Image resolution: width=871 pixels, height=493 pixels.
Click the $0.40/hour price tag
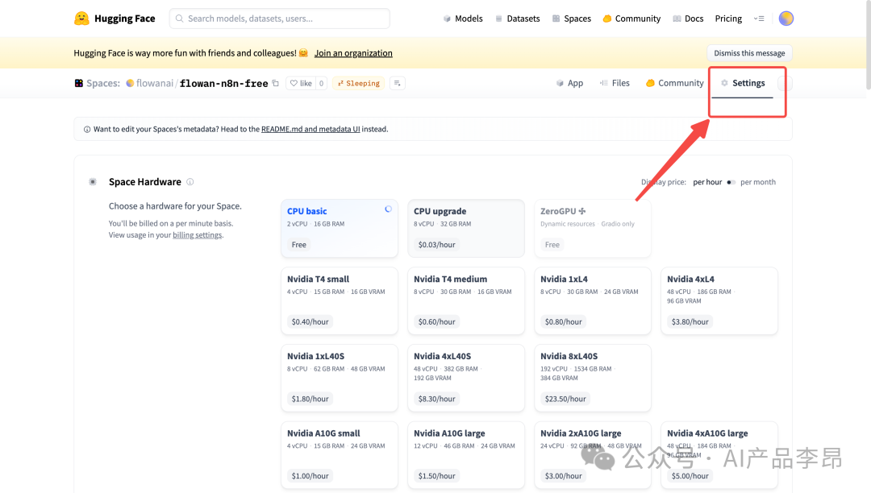tap(310, 321)
